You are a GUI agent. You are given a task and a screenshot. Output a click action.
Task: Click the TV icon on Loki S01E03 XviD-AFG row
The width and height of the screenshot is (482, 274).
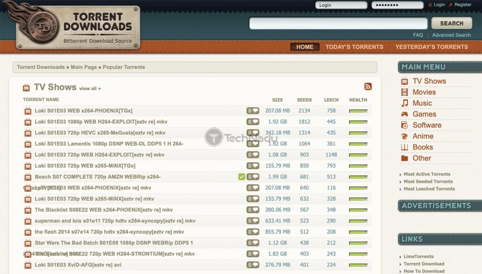coord(28,265)
